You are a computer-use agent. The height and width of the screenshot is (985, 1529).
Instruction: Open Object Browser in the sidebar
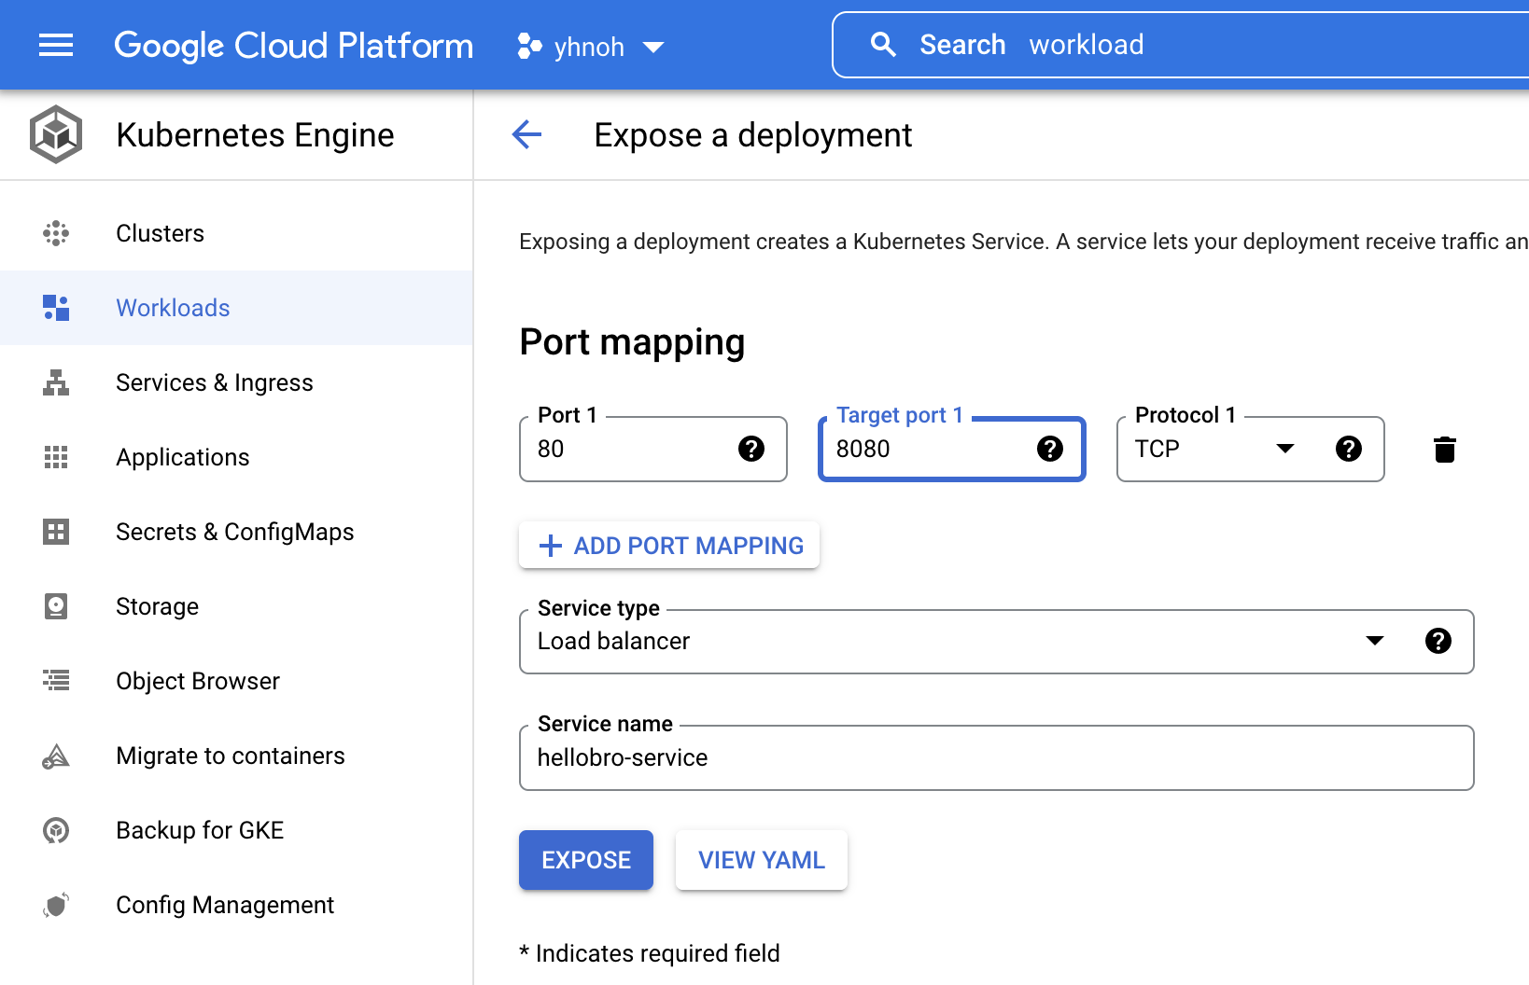236,681
